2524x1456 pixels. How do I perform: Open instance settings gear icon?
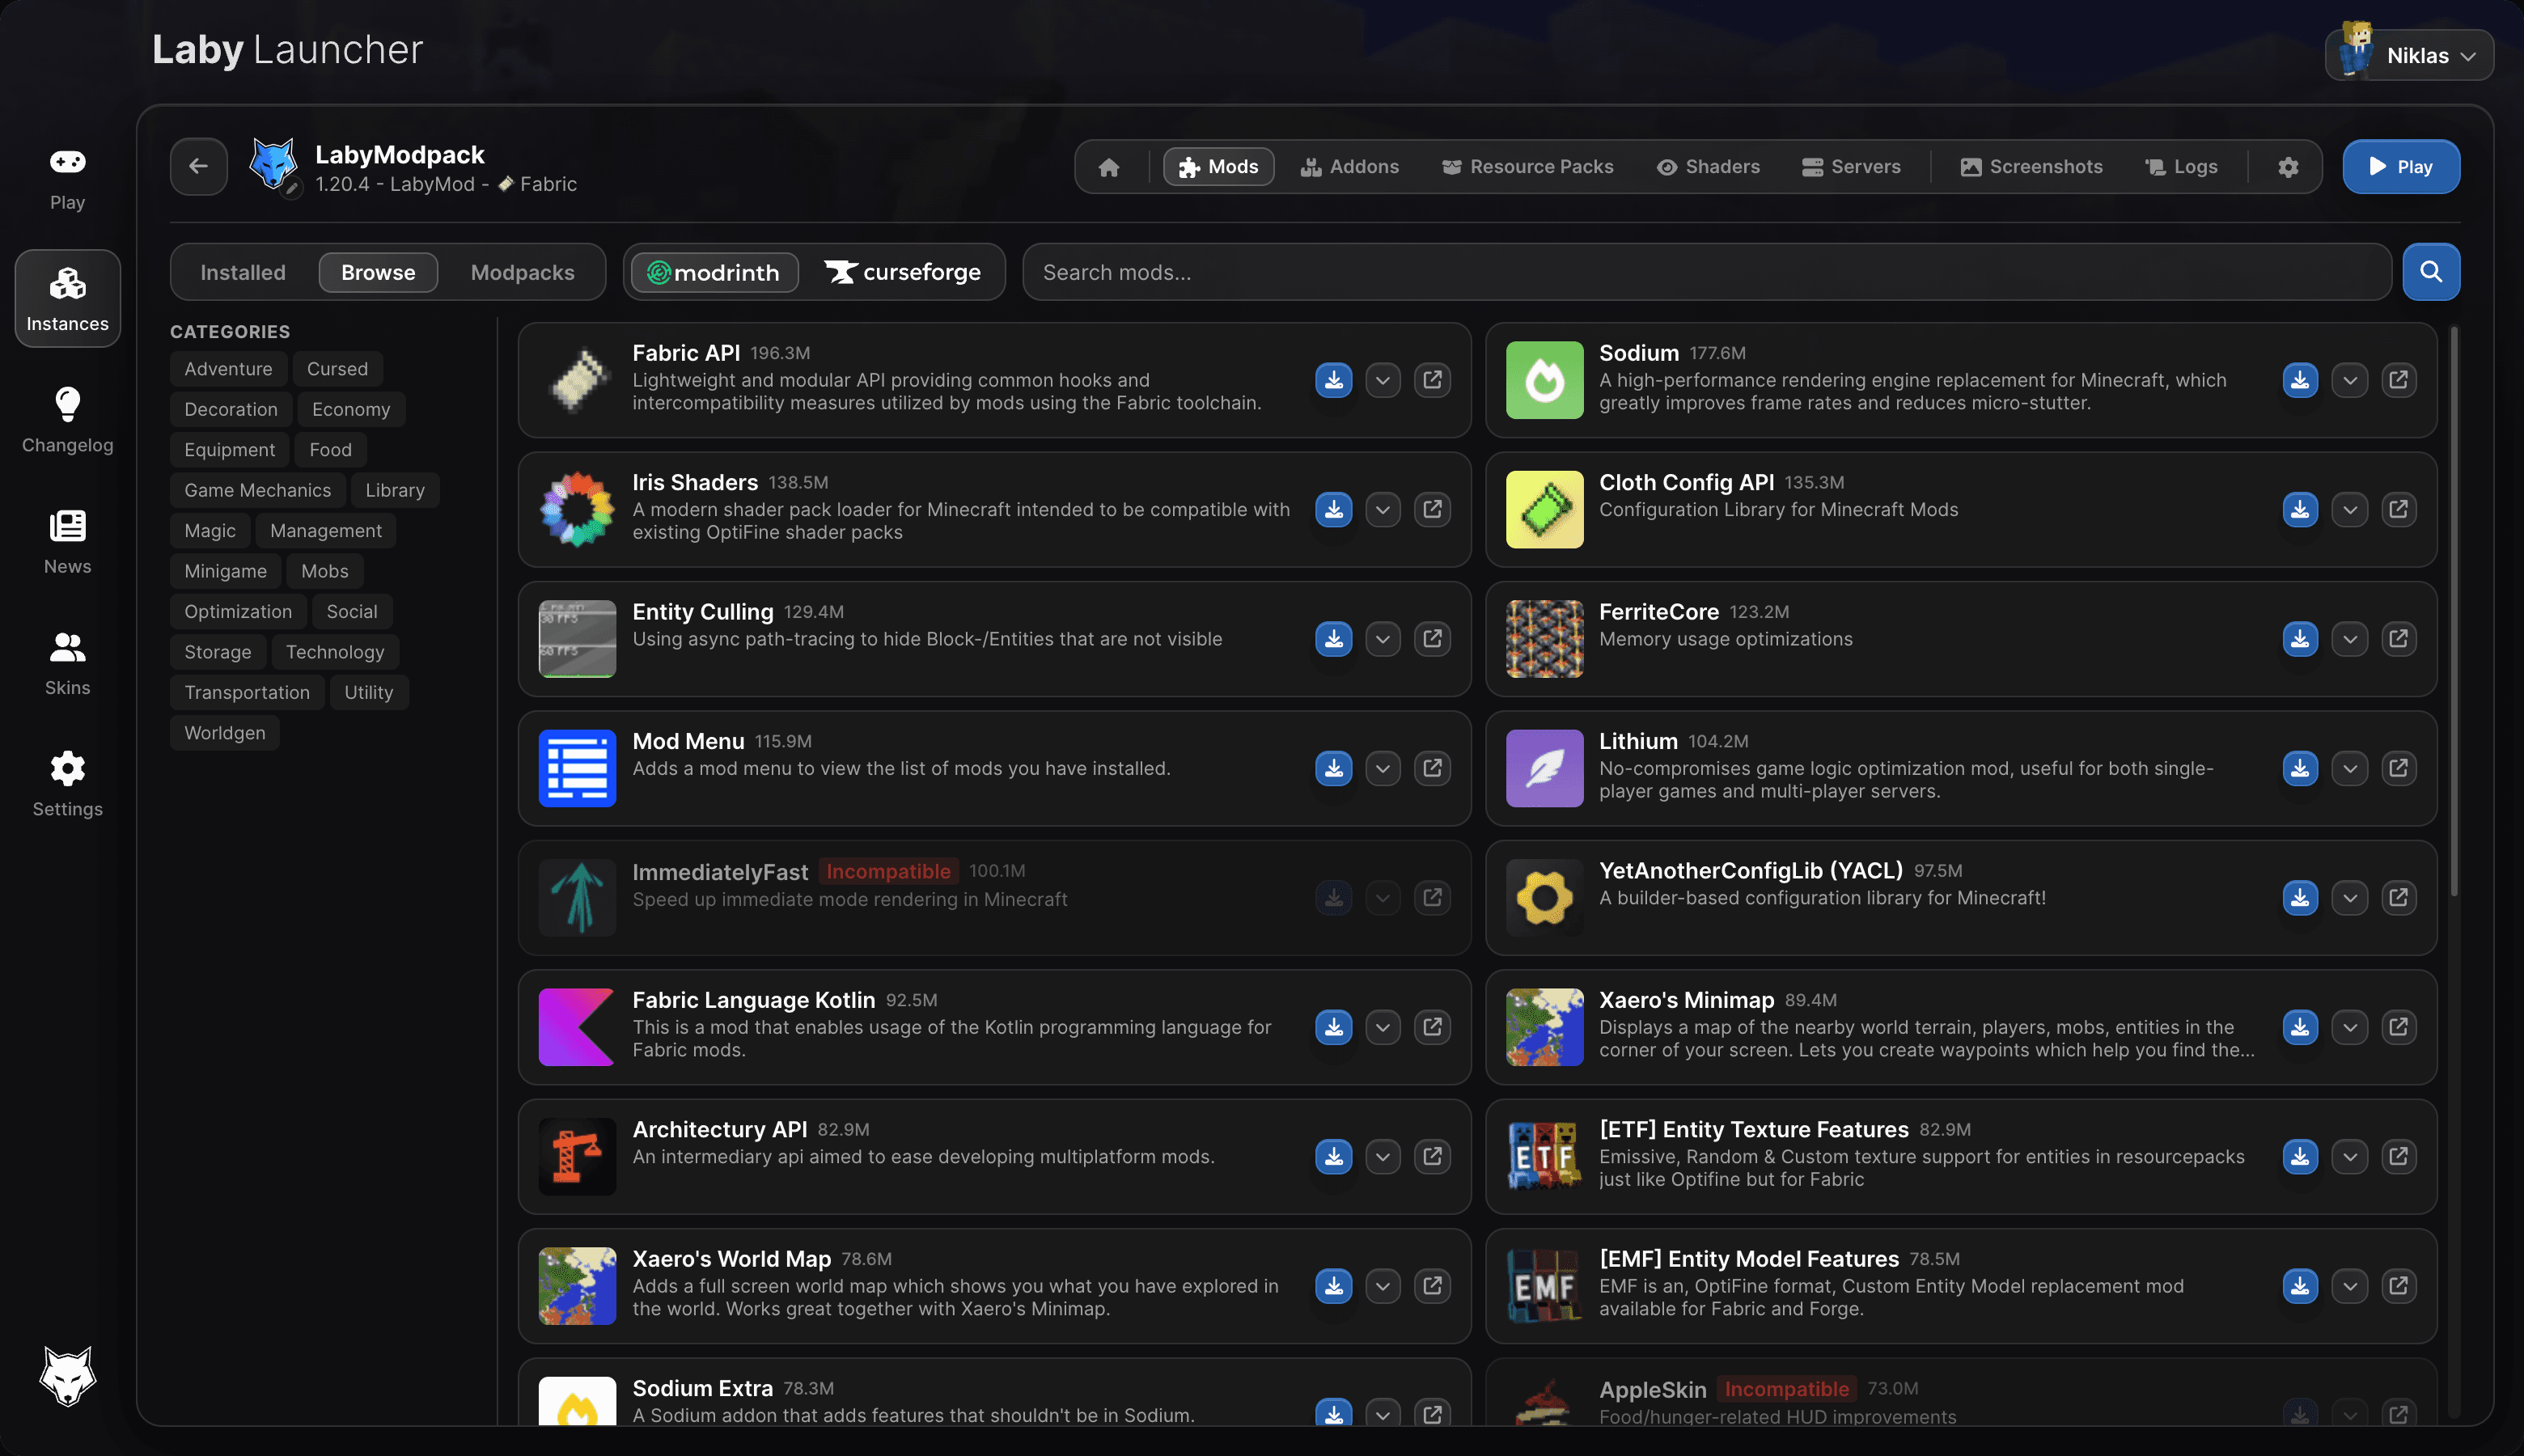(x=2288, y=167)
